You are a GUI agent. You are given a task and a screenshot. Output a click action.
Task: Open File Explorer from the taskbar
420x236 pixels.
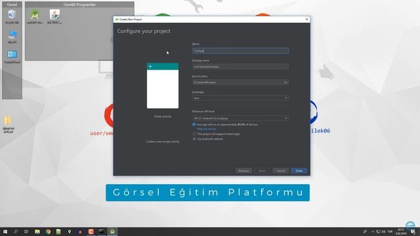coord(37,231)
